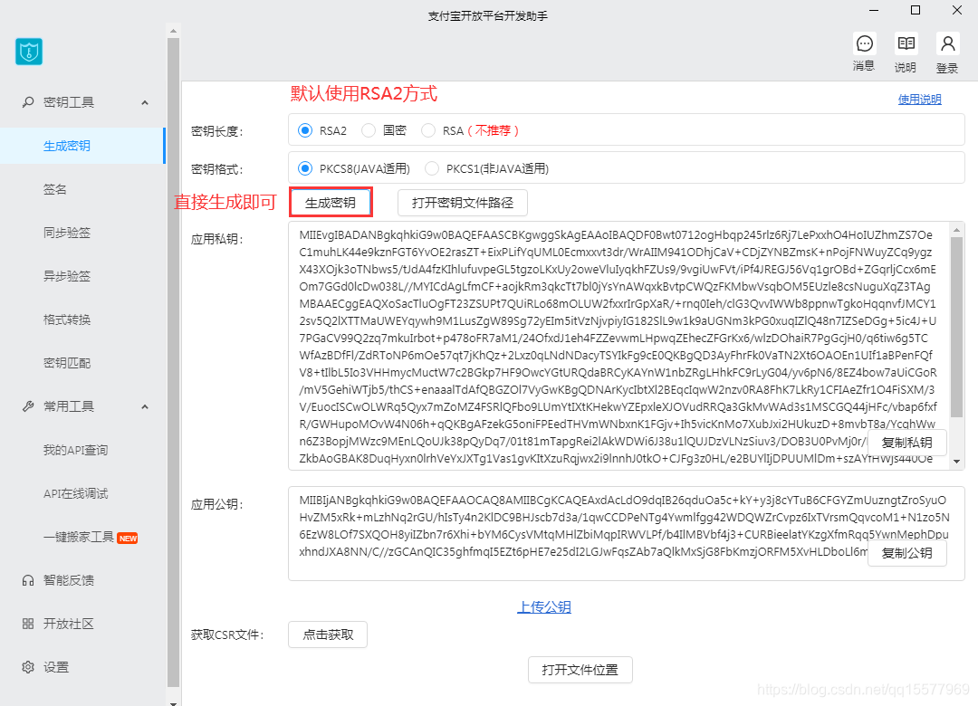Click the 密钥格式: label
The image size is (978, 706).
[x=216, y=169]
